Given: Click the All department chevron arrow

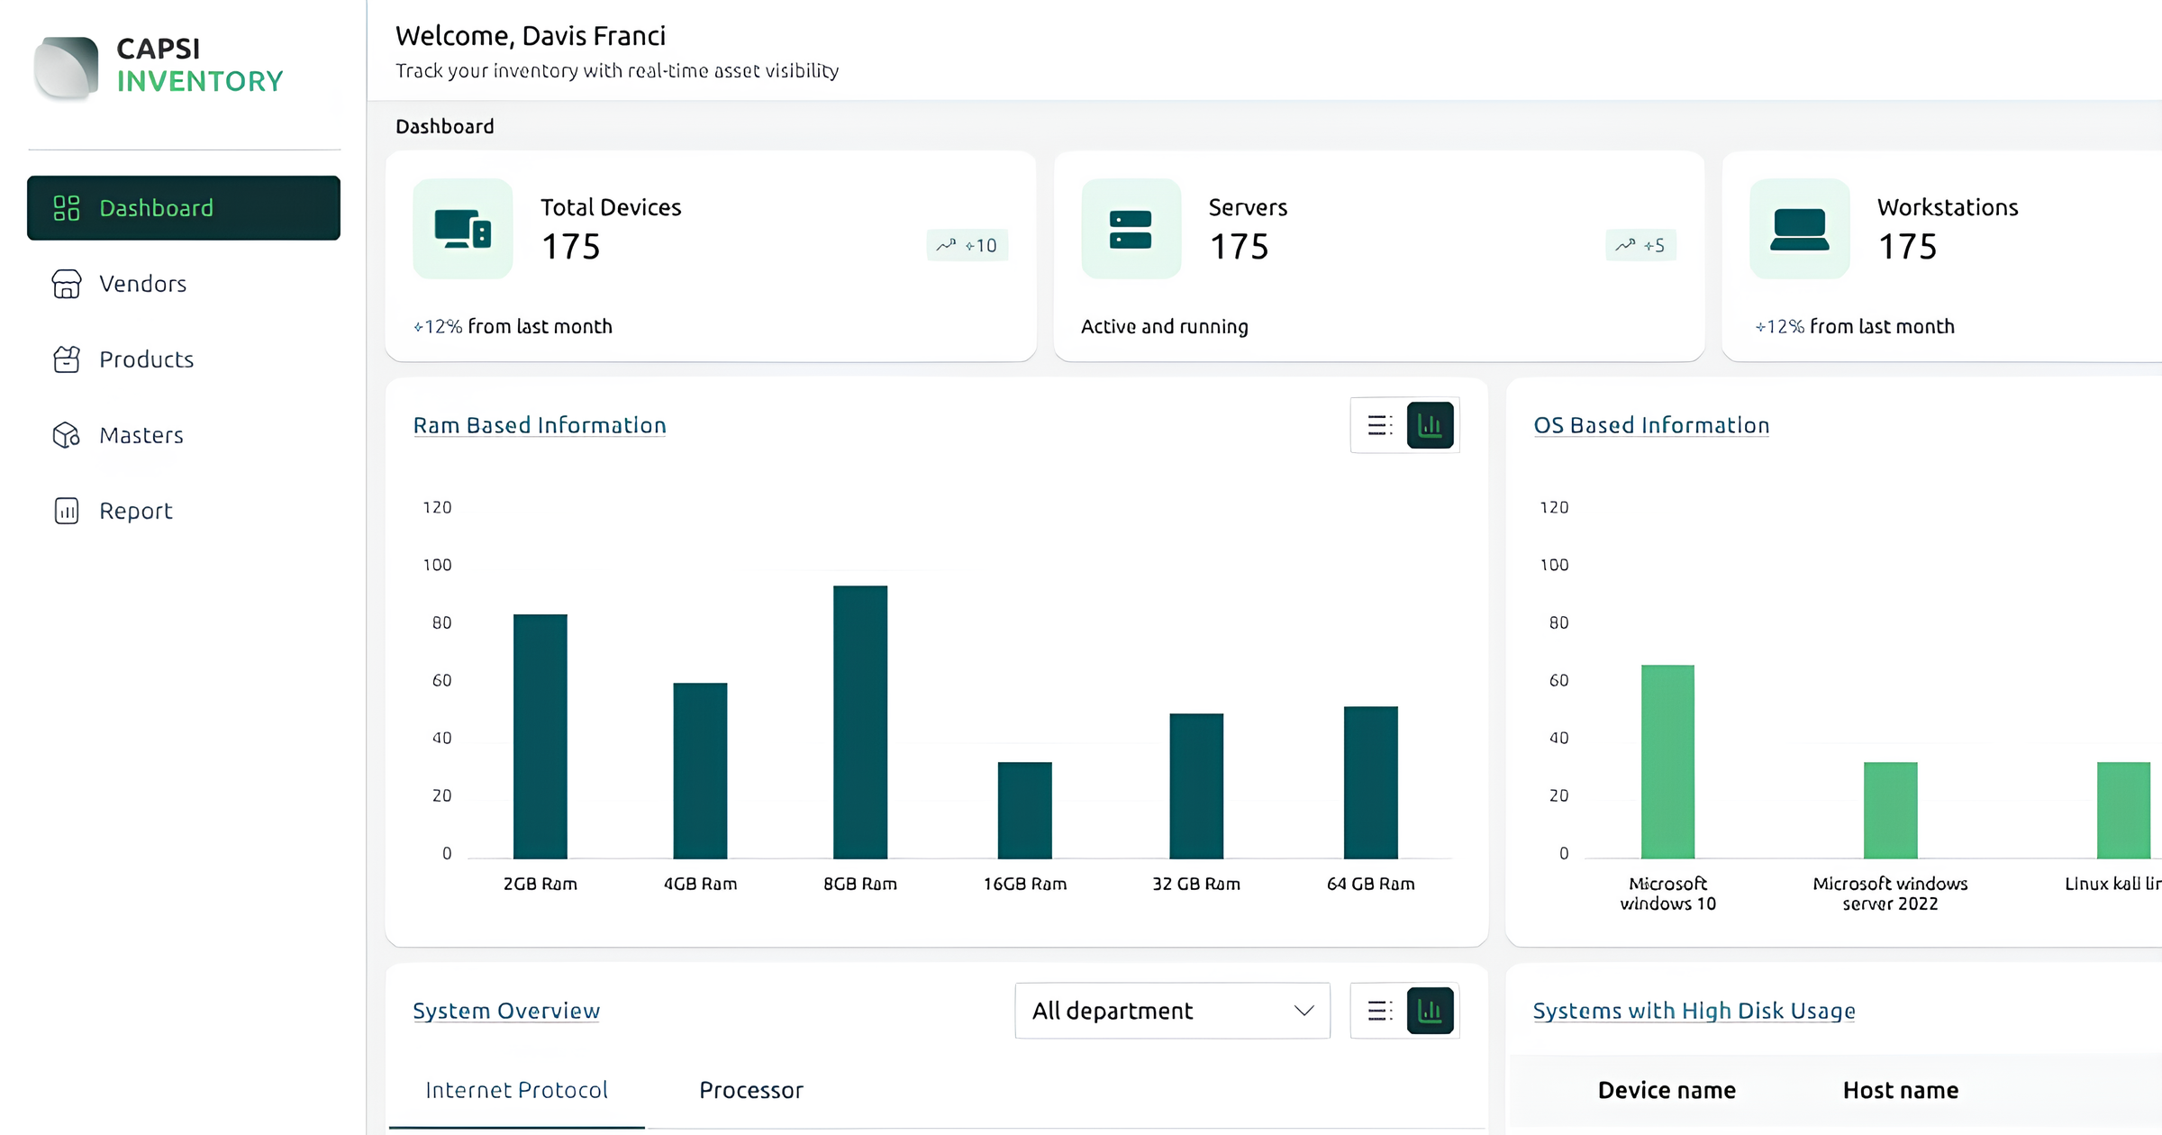Looking at the screenshot, I should [1304, 1011].
